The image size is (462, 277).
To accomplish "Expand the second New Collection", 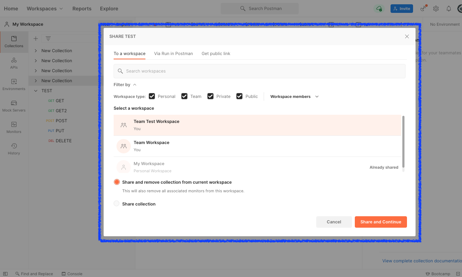I will tap(36, 61).
